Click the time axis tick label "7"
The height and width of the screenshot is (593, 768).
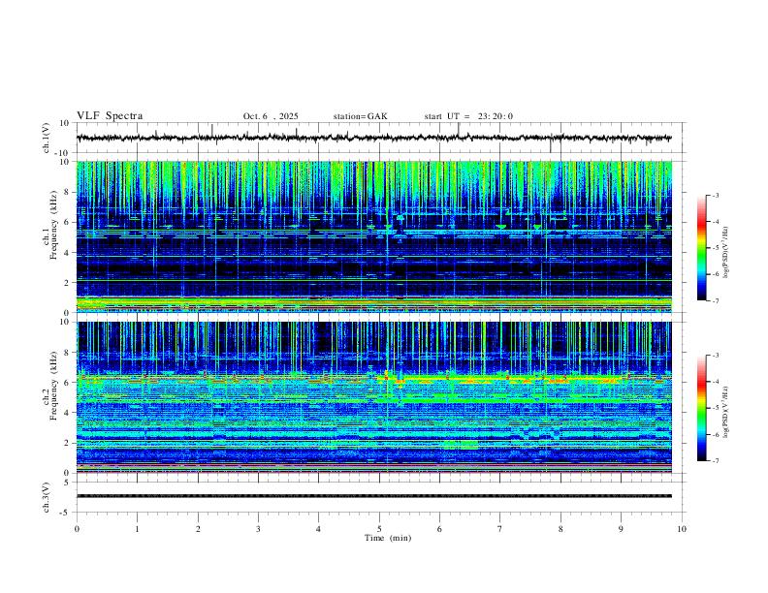(500, 529)
